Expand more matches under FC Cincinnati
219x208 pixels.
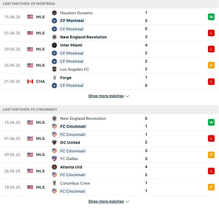pos(106,201)
